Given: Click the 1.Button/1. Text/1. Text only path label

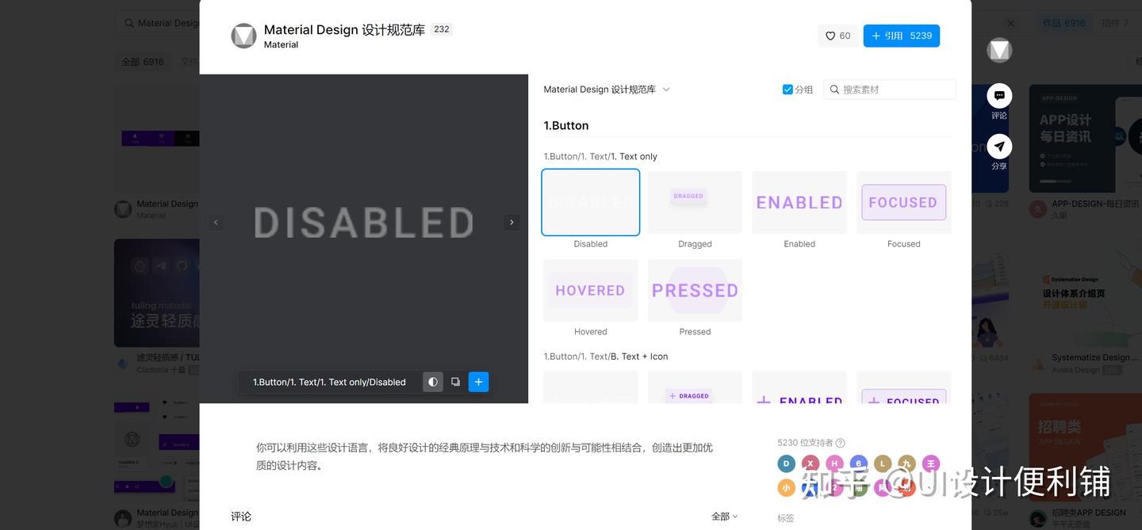Looking at the screenshot, I should tap(600, 157).
